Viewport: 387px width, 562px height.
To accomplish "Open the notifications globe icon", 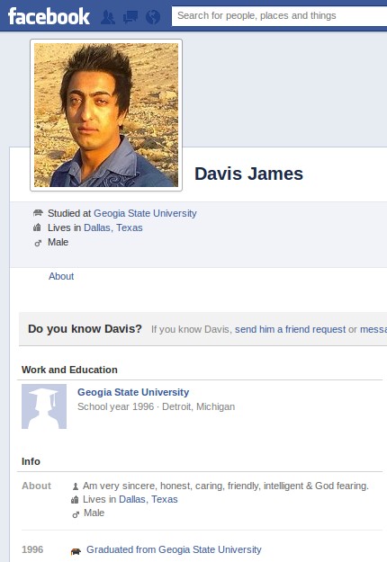I will 153,17.
